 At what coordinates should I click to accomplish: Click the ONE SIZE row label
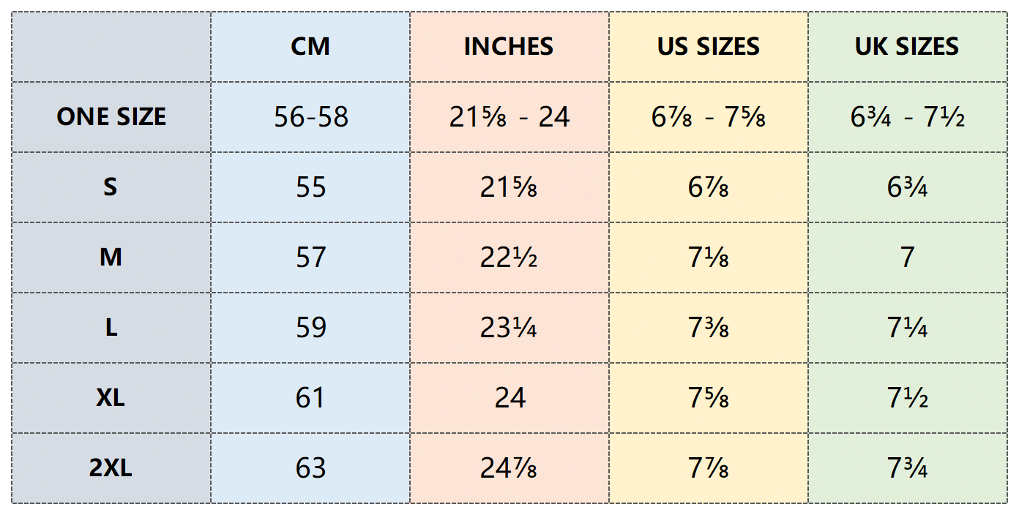point(111,117)
